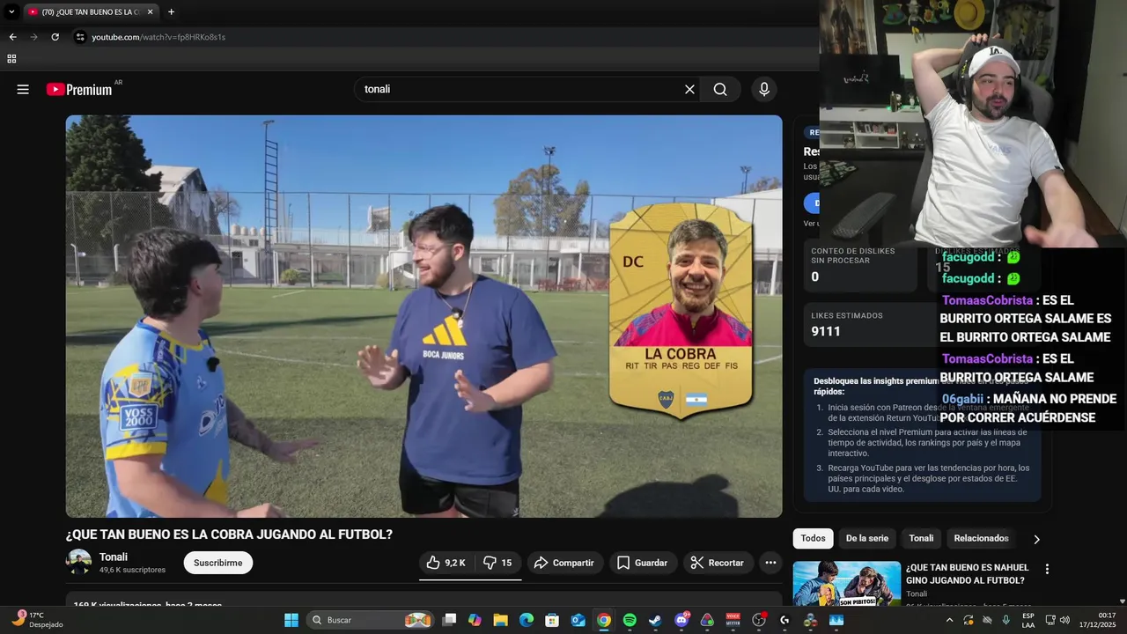Image resolution: width=1127 pixels, height=634 pixels.
Task: Open OBS Studio from the taskbar
Action: (x=759, y=620)
